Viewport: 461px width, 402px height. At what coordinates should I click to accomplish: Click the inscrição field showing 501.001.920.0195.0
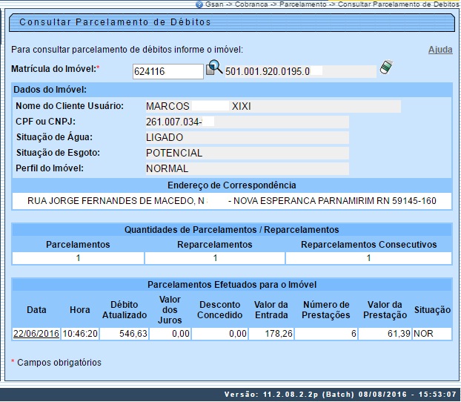coord(300,71)
